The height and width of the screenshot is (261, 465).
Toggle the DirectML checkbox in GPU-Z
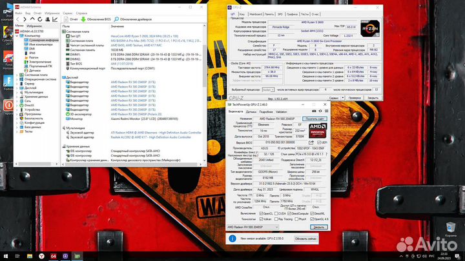312,213
